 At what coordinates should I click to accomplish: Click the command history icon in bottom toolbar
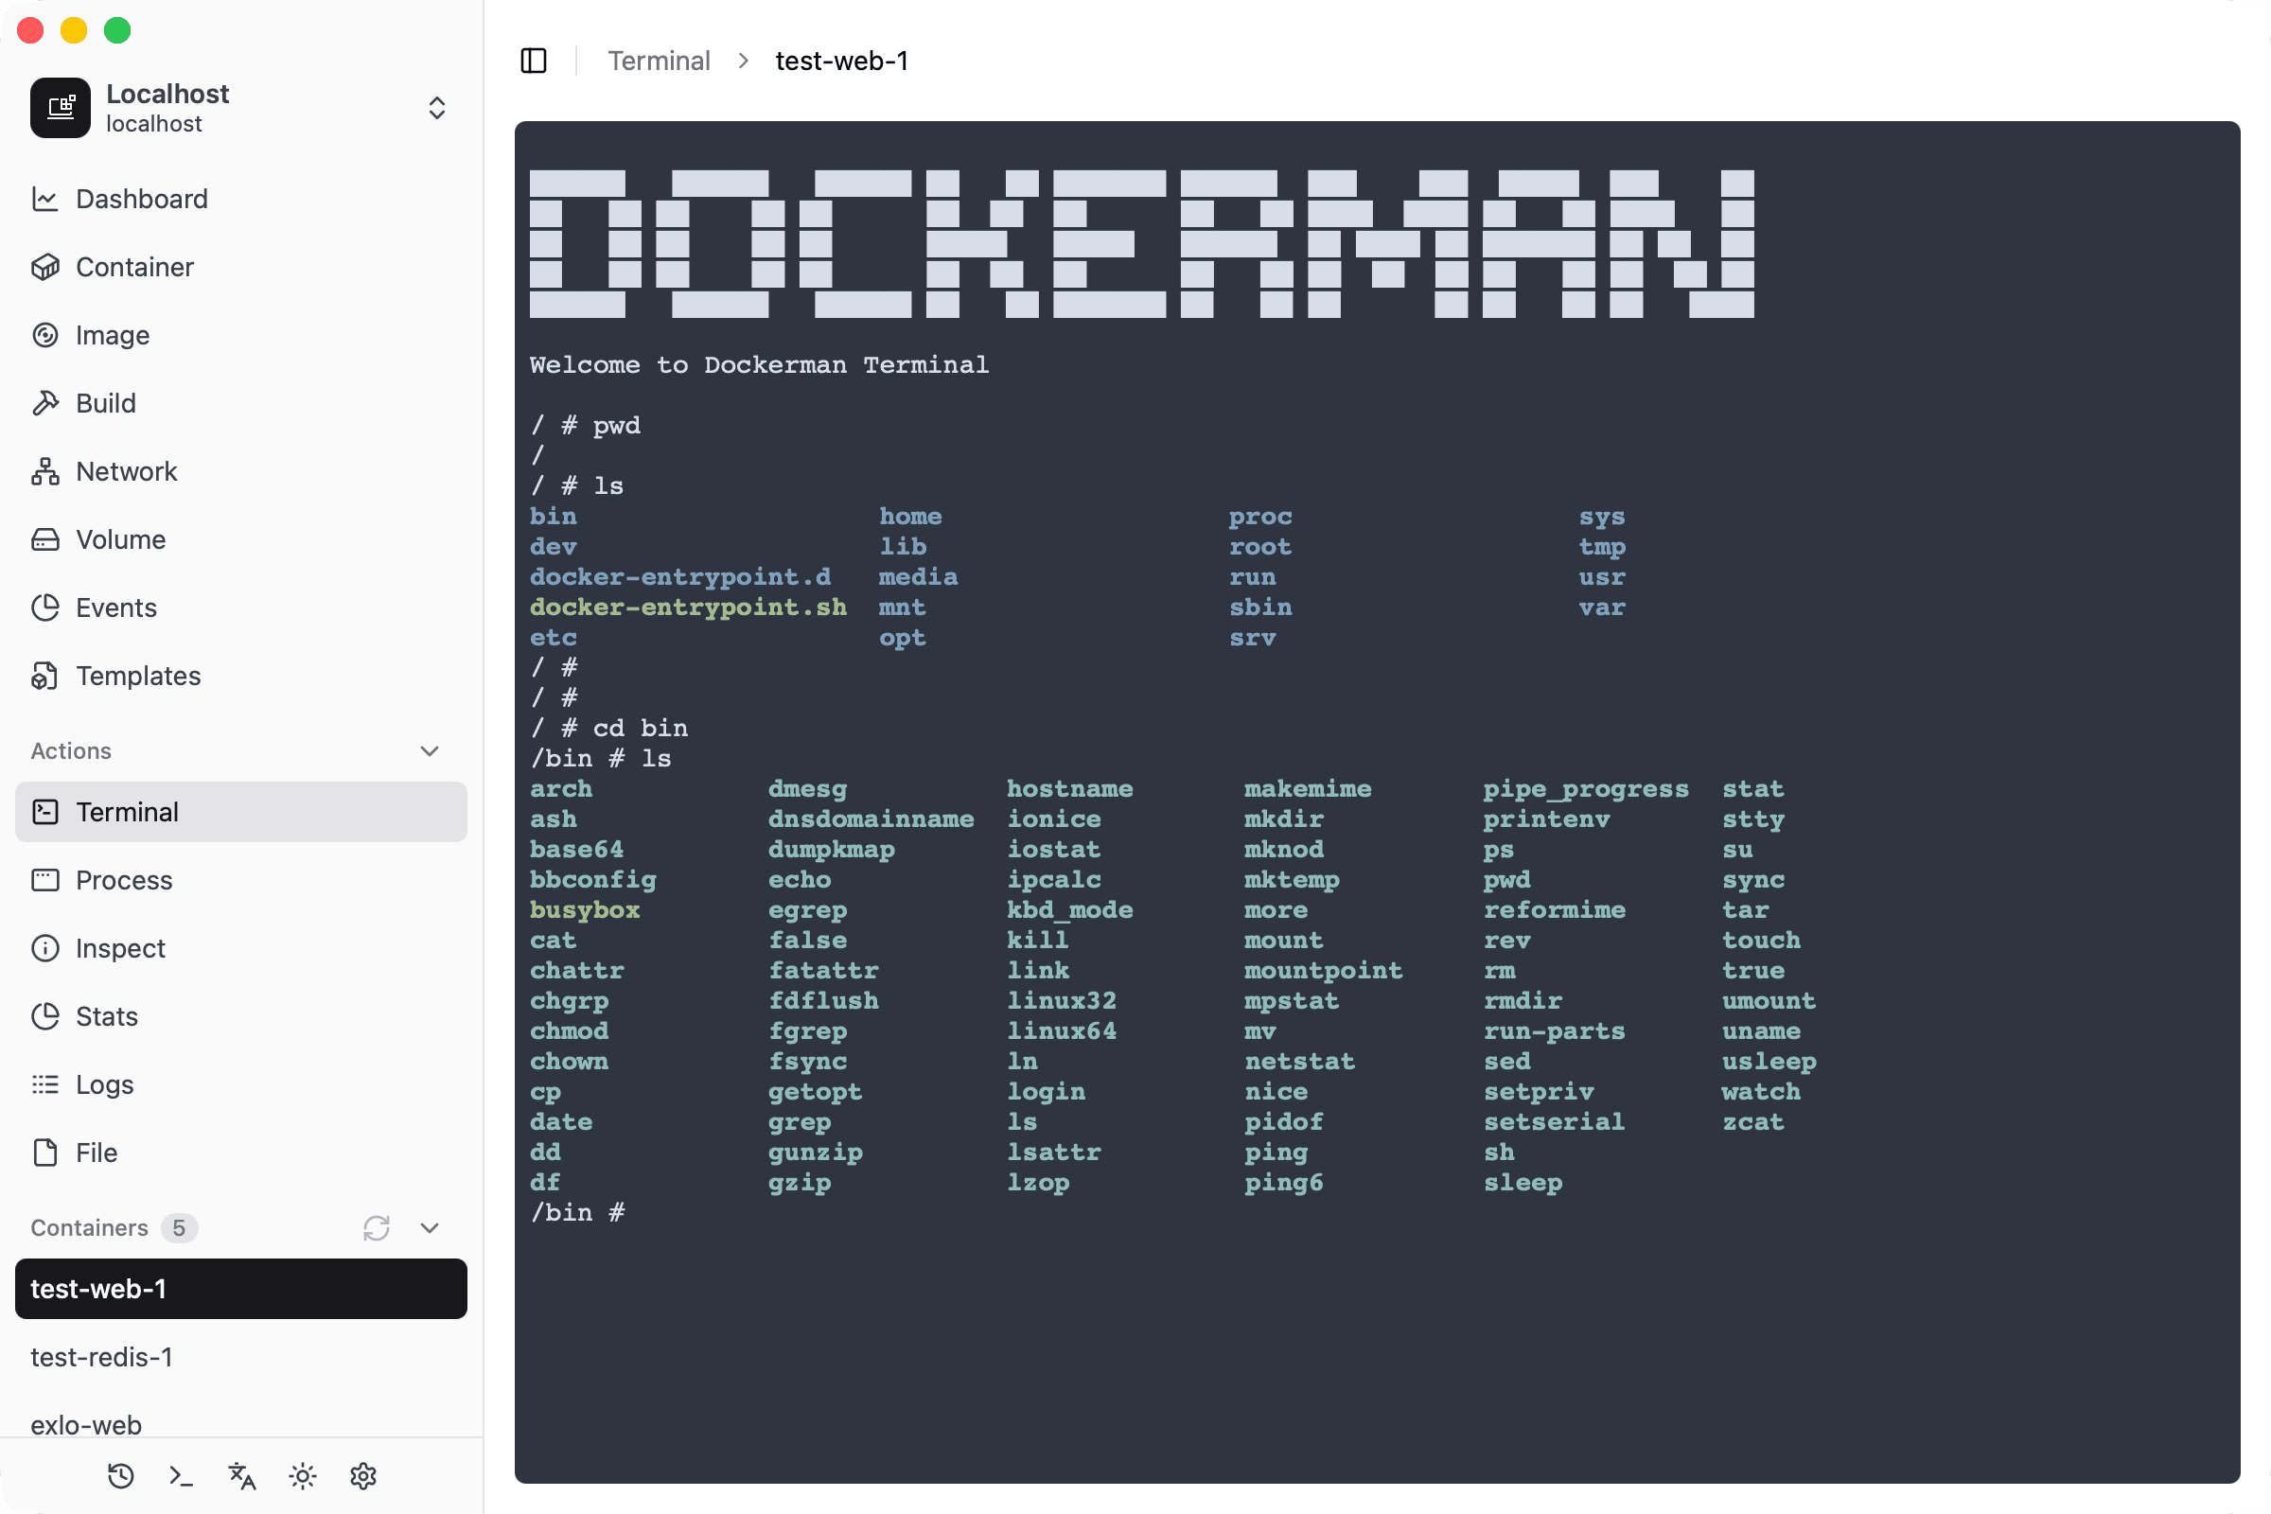point(120,1475)
